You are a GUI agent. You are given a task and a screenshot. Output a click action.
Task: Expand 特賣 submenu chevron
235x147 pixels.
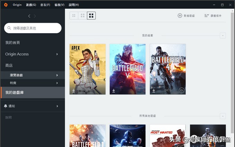point(57,83)
